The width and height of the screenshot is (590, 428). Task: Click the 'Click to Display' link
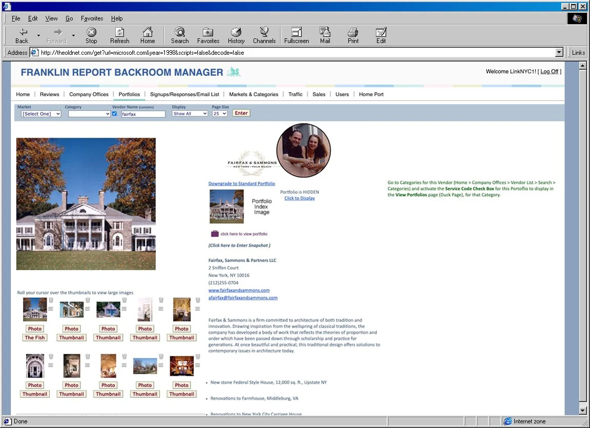pos(300,198)
